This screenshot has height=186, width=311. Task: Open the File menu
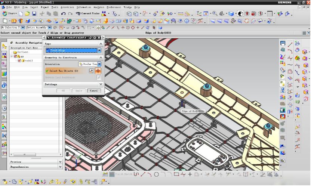(9, 7)
